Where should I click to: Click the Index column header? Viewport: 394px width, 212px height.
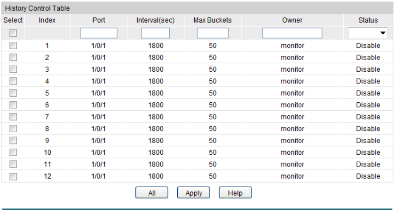click(47, 20)
